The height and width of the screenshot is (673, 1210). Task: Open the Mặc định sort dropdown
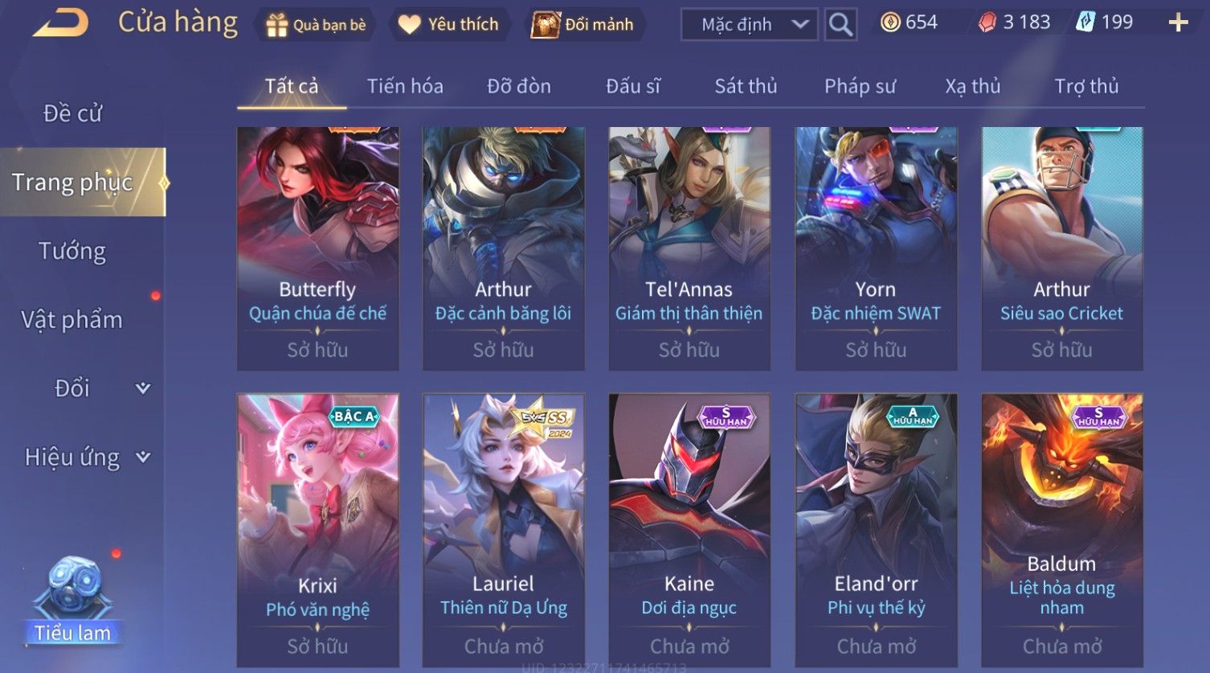pos(749,25)
